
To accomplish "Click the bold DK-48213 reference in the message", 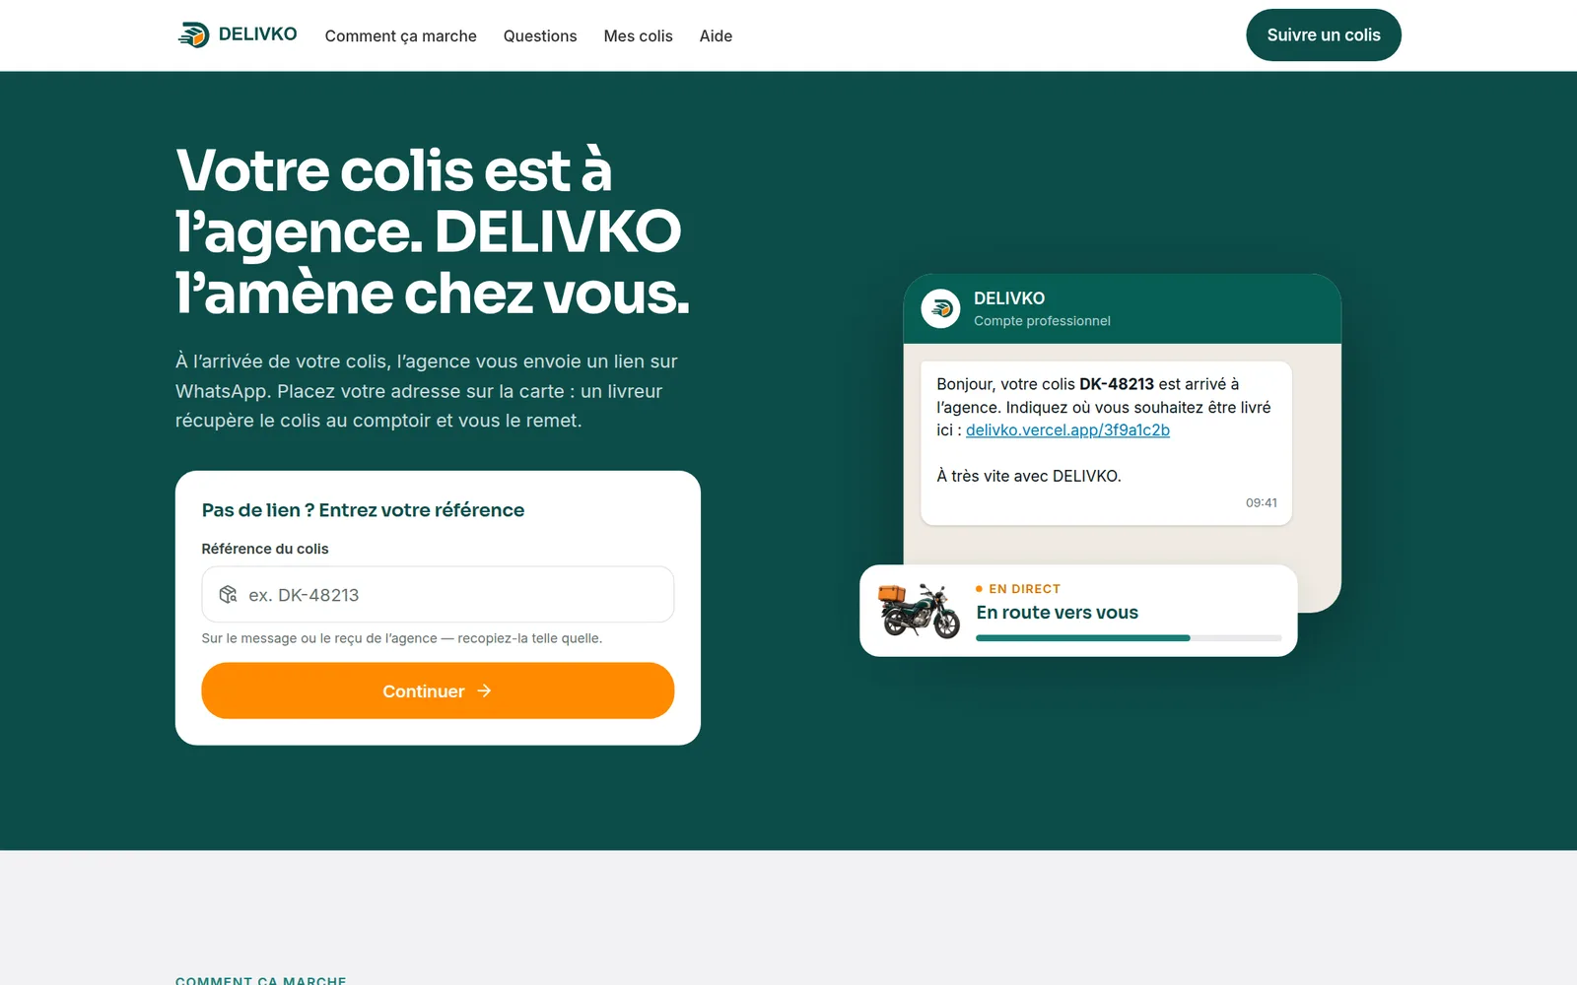I will (x=1116, y=384).
